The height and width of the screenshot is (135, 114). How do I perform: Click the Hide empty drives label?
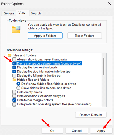29,92
